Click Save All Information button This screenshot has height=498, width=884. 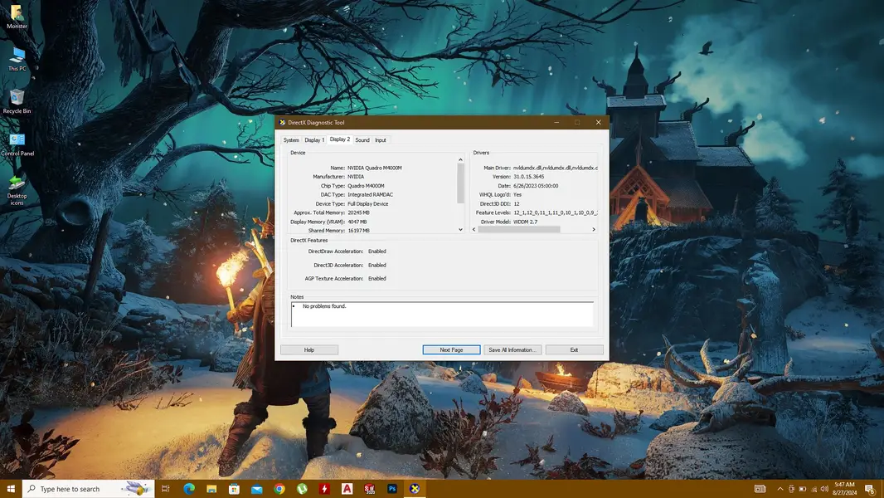coord(512,349)
